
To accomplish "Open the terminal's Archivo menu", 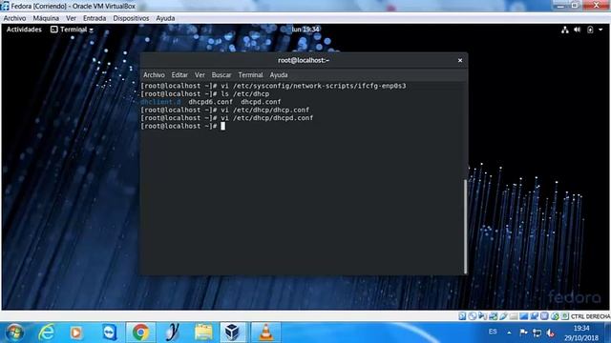I will click(154, 75).
